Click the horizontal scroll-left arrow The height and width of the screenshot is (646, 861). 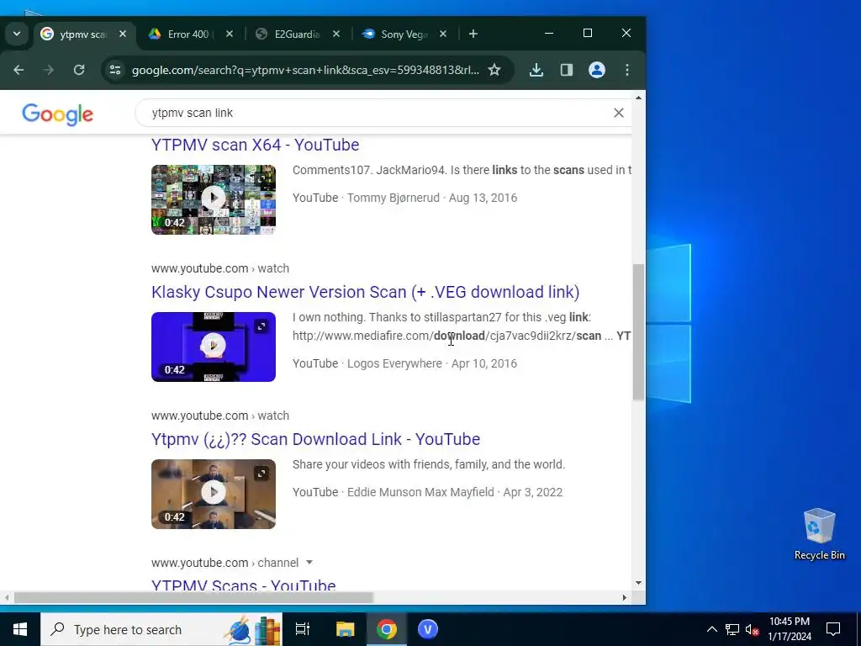pyautogui.click(x=7, y=598)
